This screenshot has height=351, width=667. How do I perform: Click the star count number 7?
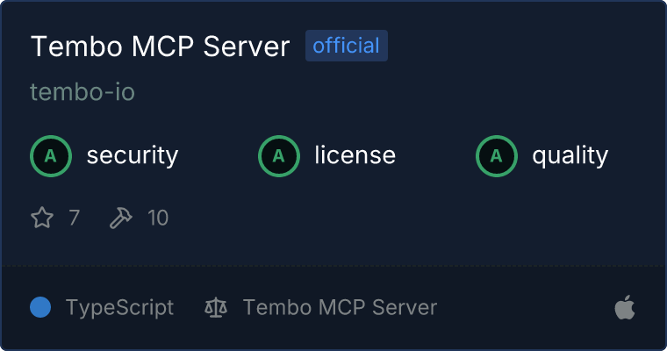point(74,218)
